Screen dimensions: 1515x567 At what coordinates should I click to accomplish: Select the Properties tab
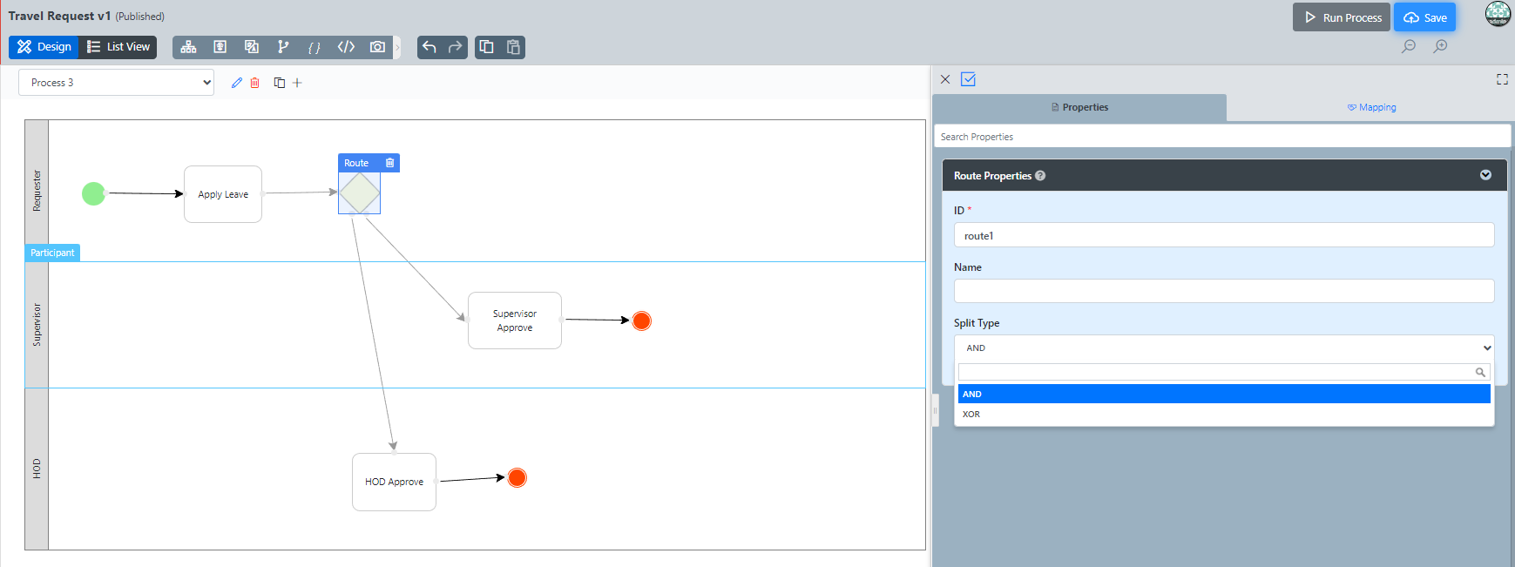tap(1079, 107)
